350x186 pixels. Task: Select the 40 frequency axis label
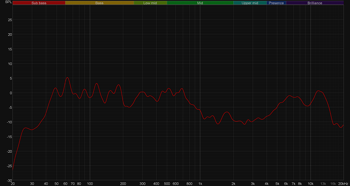(46, 184)
